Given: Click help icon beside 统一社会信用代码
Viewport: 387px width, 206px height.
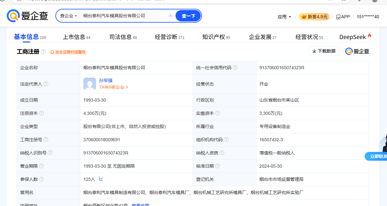Looking at the screenshot, I should [x=235, y=68].
